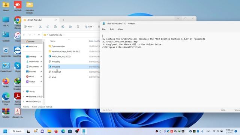Open Task View from the taskbar

click(28, 131)
